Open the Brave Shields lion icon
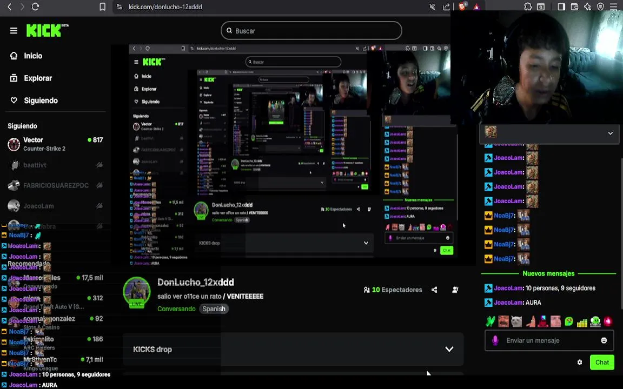 462,6
